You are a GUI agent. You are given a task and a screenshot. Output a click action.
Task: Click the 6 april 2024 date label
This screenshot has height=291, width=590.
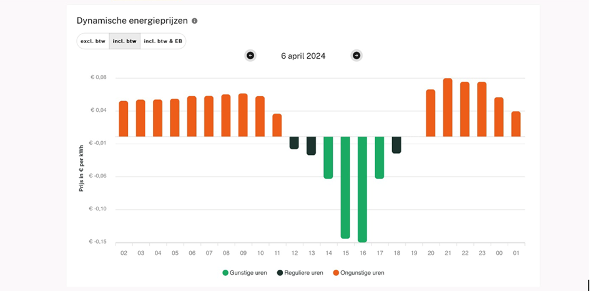click(303, 56)
